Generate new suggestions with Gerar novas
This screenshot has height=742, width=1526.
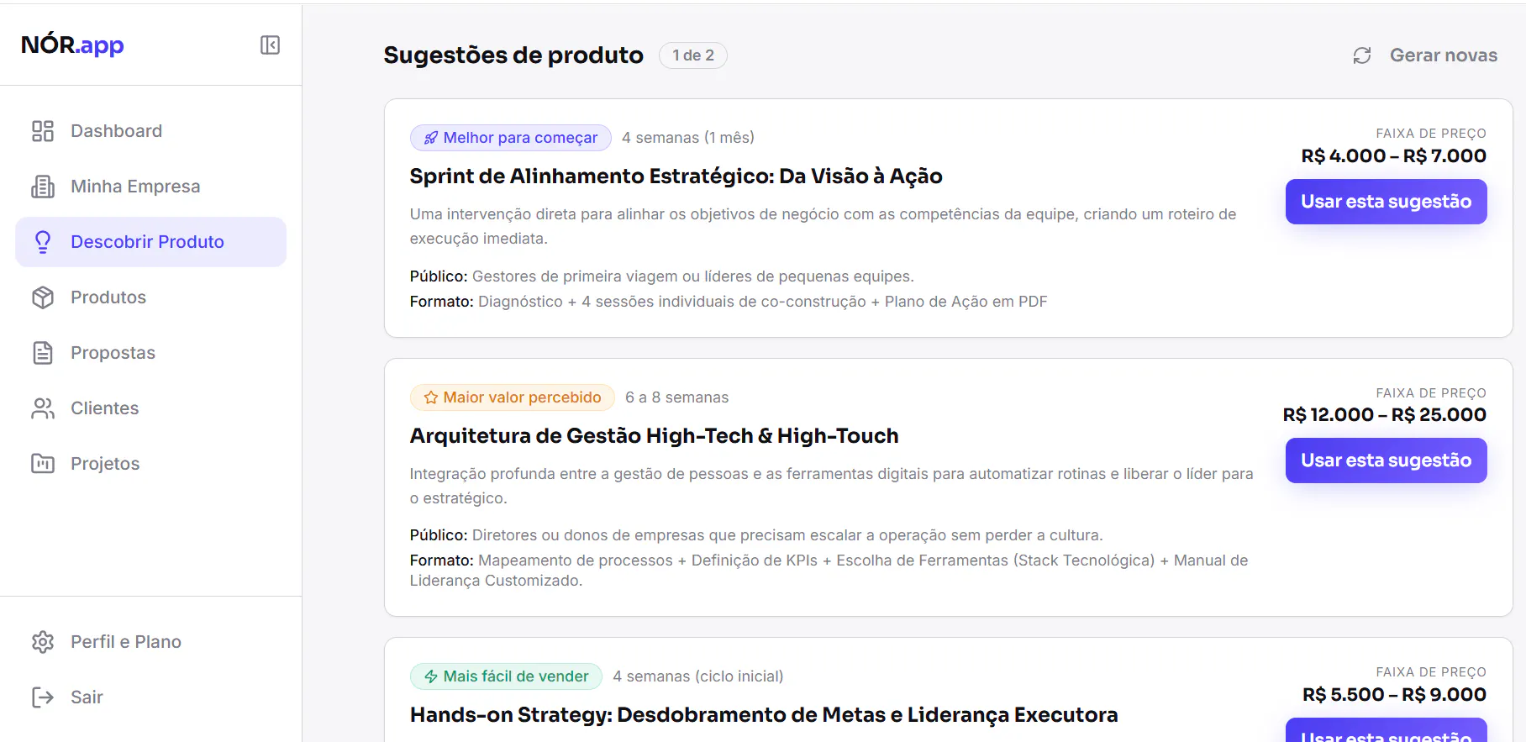click(x=1425, y=55)
